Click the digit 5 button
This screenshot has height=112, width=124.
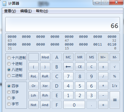80,86
